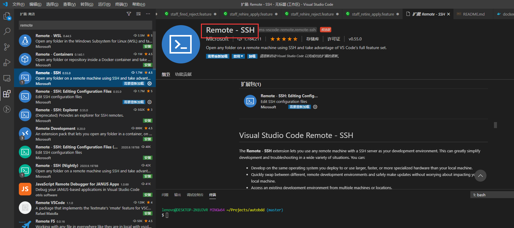Click the filter extensions funnel icon

tap(129, 14)
